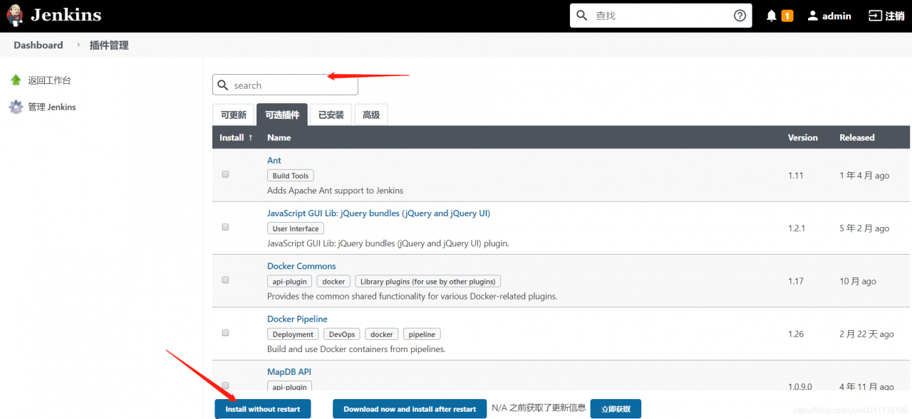Screen dimensions: 912x419
Task: Open the Ant plugin link
Action: [274, 160]
